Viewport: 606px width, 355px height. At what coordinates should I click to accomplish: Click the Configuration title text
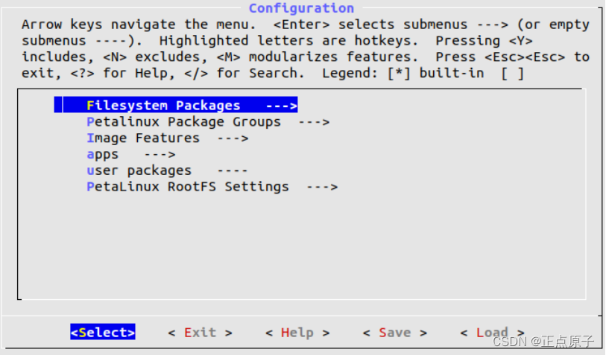click(301, 8)
